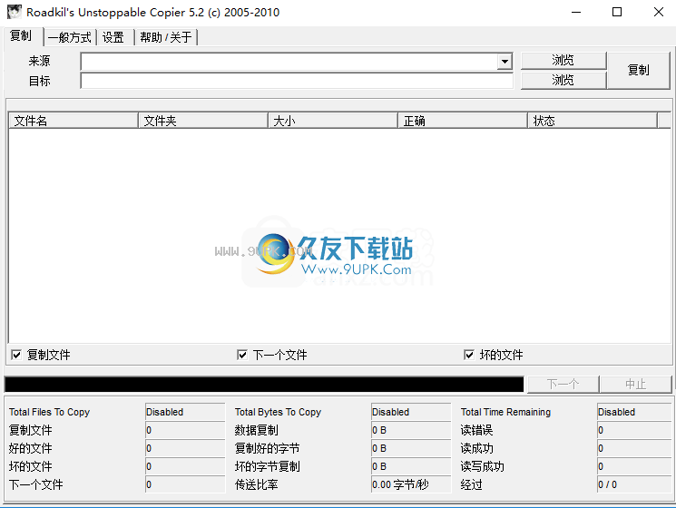The image size is (676, 508).
Task: Click the 数据复制 value 0 B
Action: pos(411,430)
